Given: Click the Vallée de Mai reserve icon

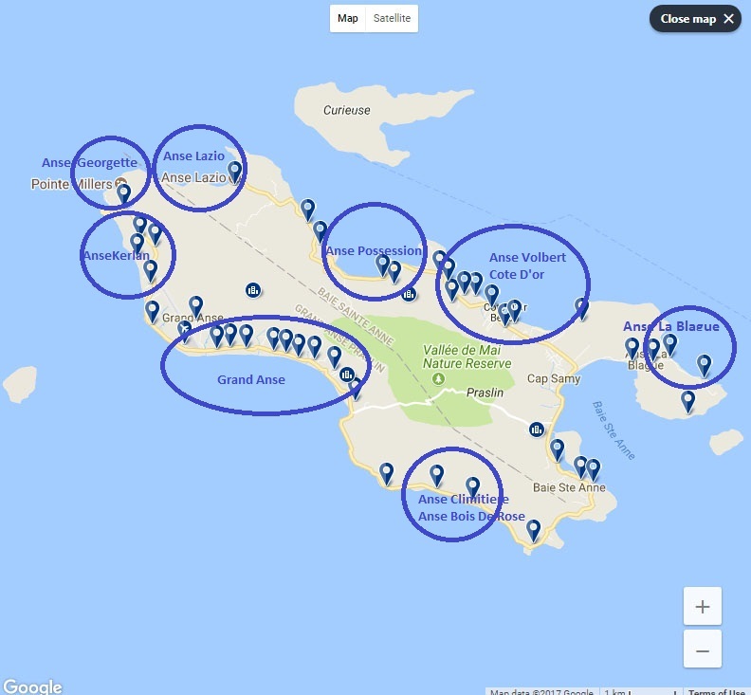Looking at the screenshot, I should [x=438, y=379].
